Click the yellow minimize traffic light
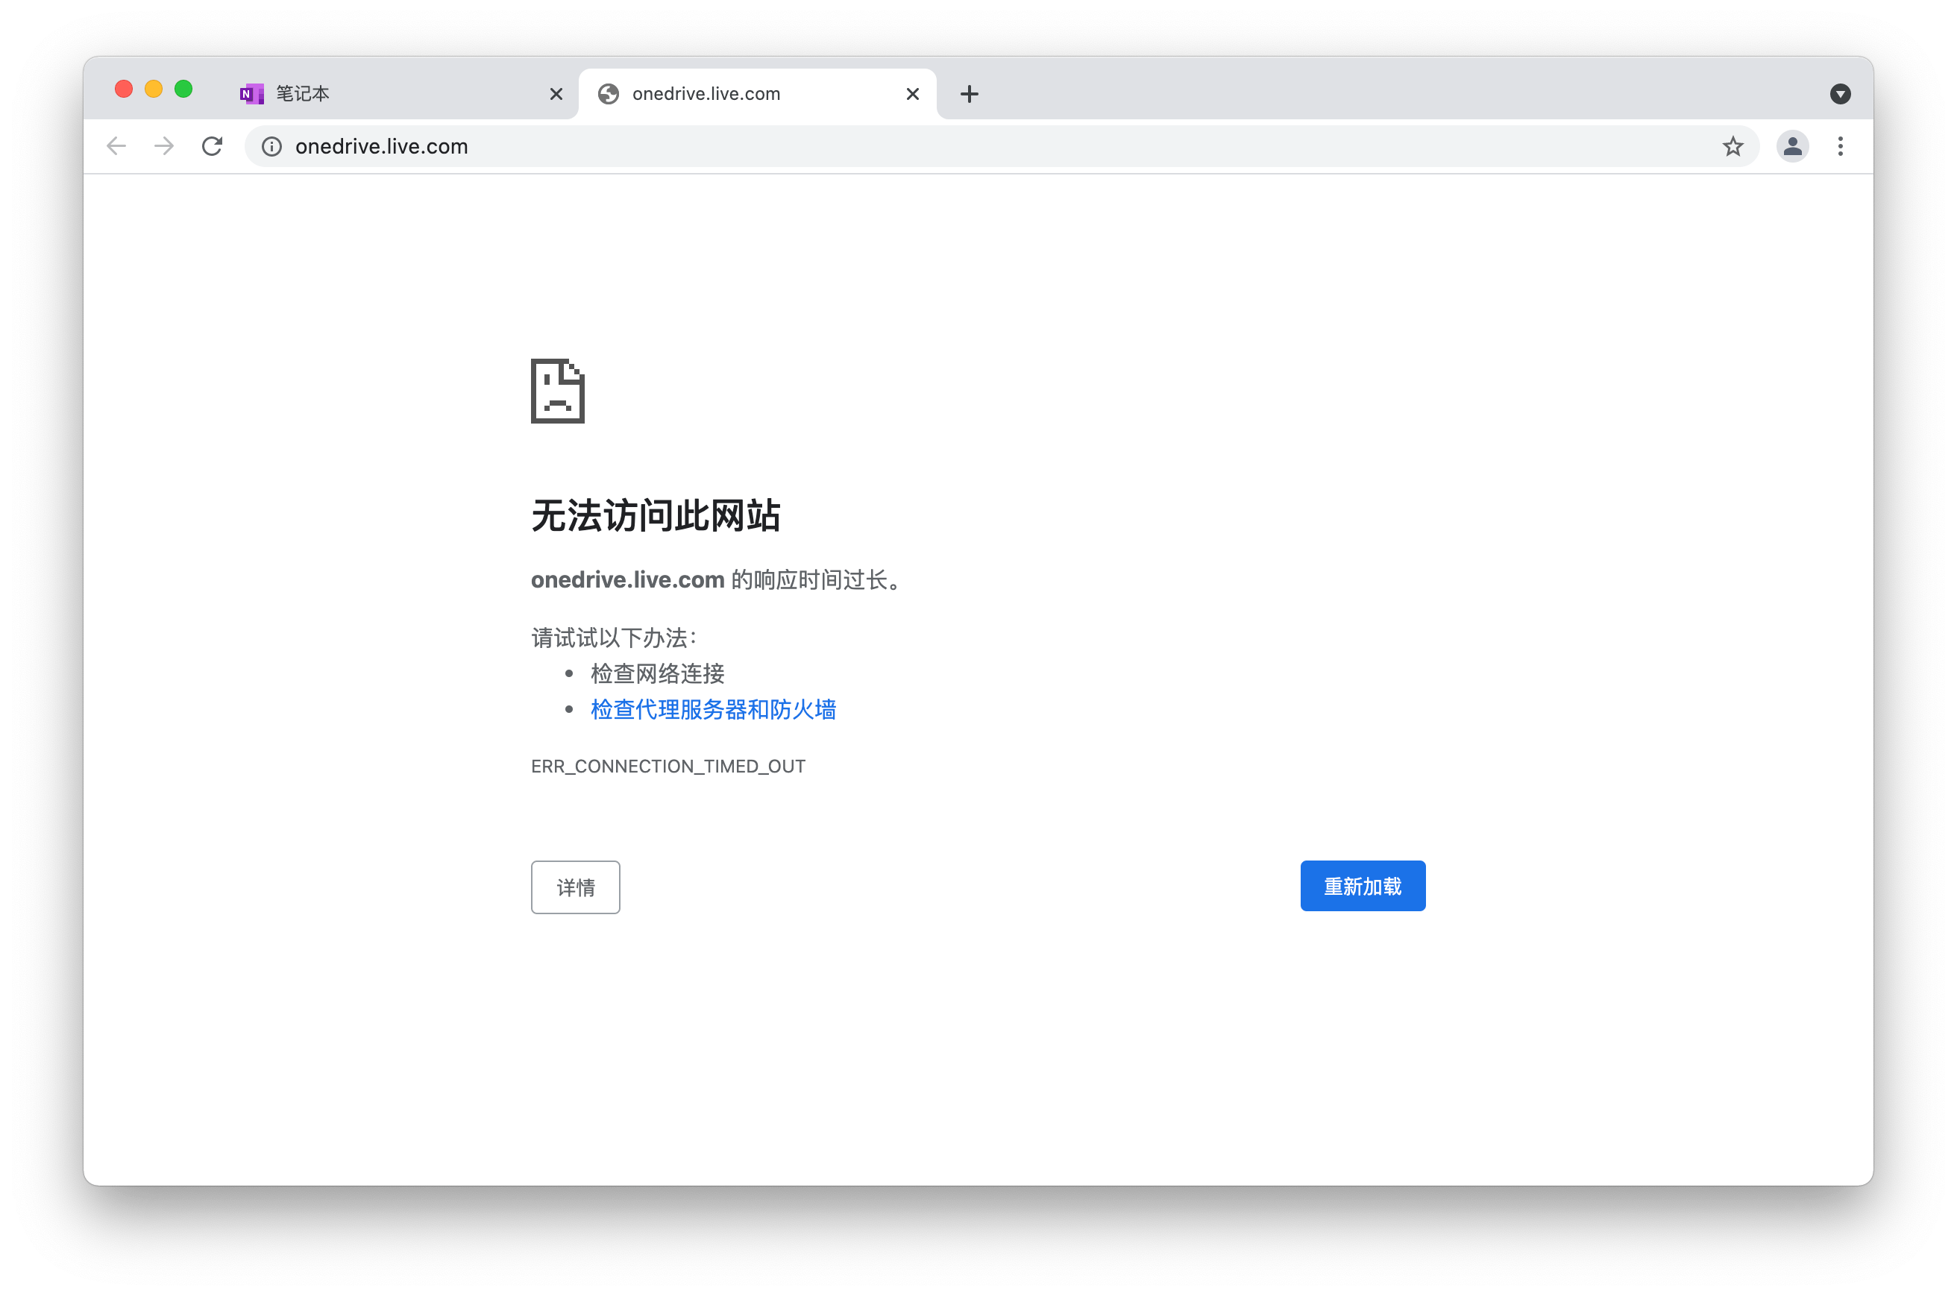The image size is (1957, 1296). 154,89
